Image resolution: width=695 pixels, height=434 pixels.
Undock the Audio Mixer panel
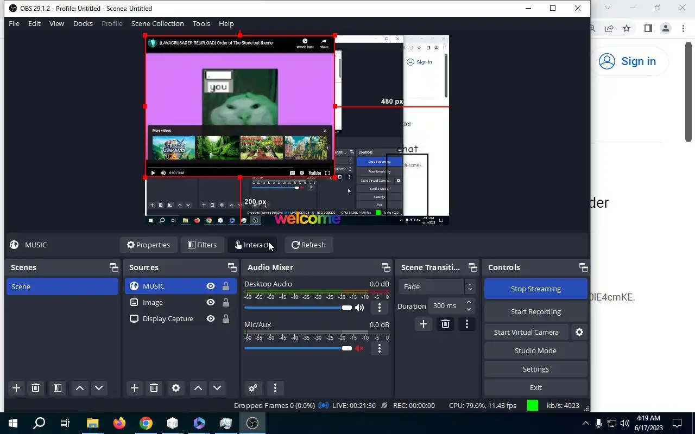pyautogui.click(x=386, y=267)
